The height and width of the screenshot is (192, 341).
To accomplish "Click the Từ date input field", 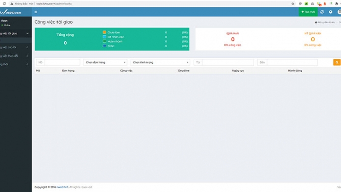I will pos(228,62).
